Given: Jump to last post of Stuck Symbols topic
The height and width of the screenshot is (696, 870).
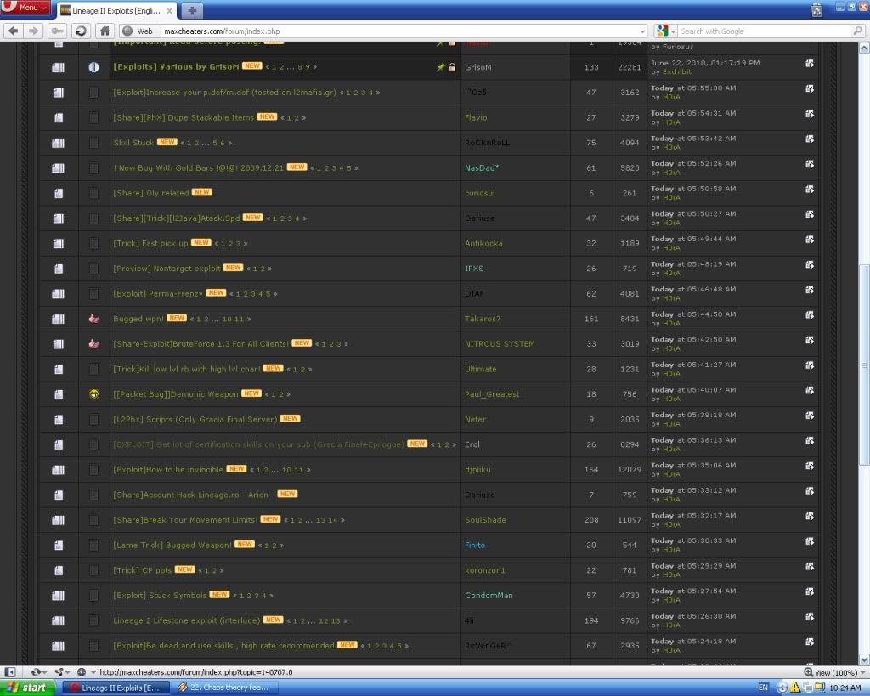Looking at the screenshot, I should [810, 591].
